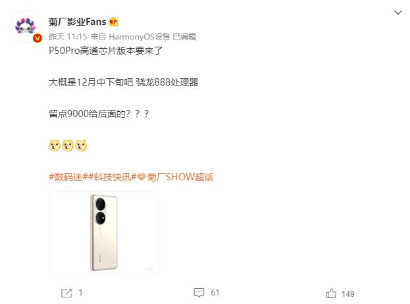Click the first doge emoji

[x=55, y=145]
